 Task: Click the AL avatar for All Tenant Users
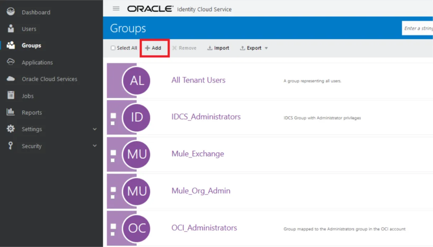[x=137, y=81]
